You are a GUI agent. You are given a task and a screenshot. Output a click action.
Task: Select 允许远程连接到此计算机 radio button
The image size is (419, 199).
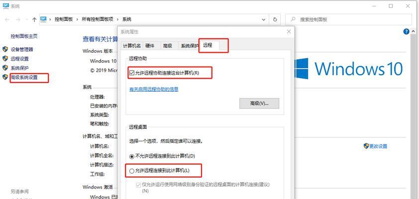click(x=132, y=171)
